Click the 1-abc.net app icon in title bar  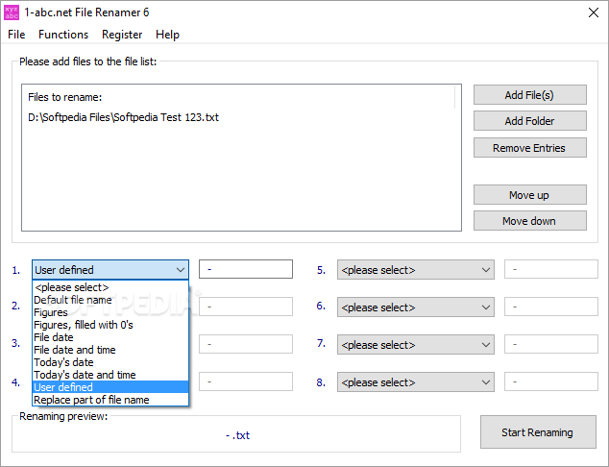[x=12, y=12]
